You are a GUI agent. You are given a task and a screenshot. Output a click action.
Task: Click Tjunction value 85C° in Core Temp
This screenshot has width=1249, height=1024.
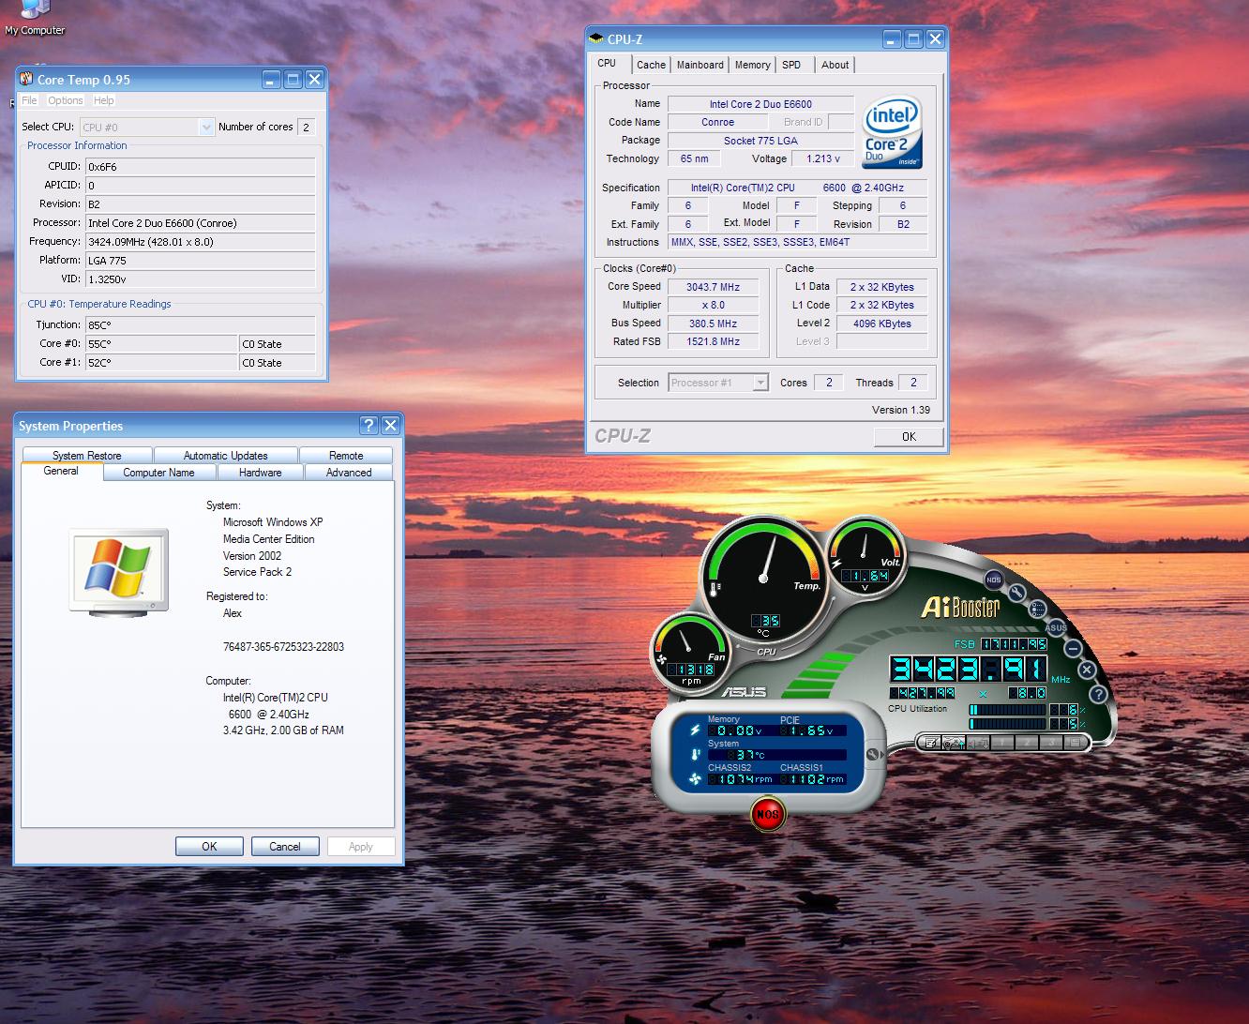[200, 325]
